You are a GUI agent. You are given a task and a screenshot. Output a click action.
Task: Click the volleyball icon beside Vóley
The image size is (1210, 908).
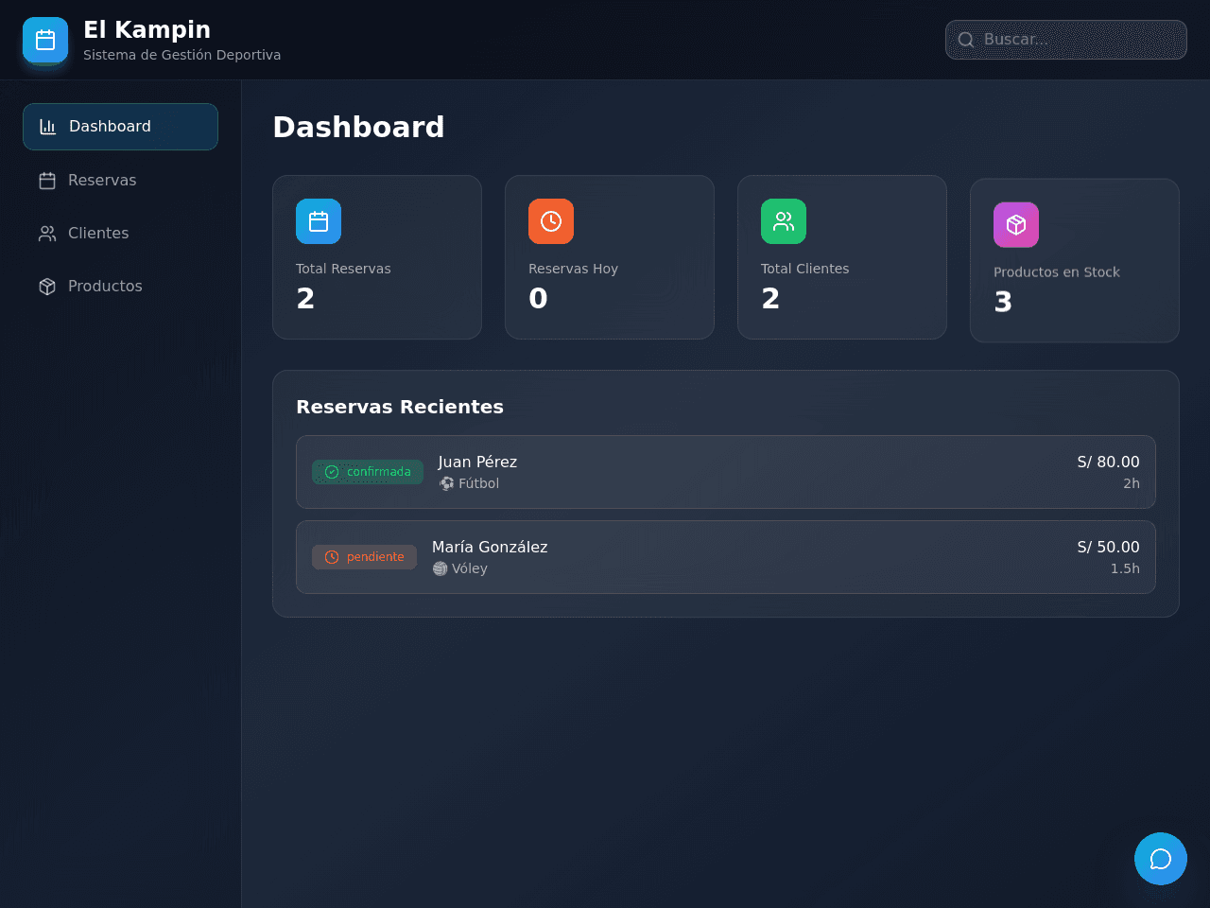coord(441,568)
